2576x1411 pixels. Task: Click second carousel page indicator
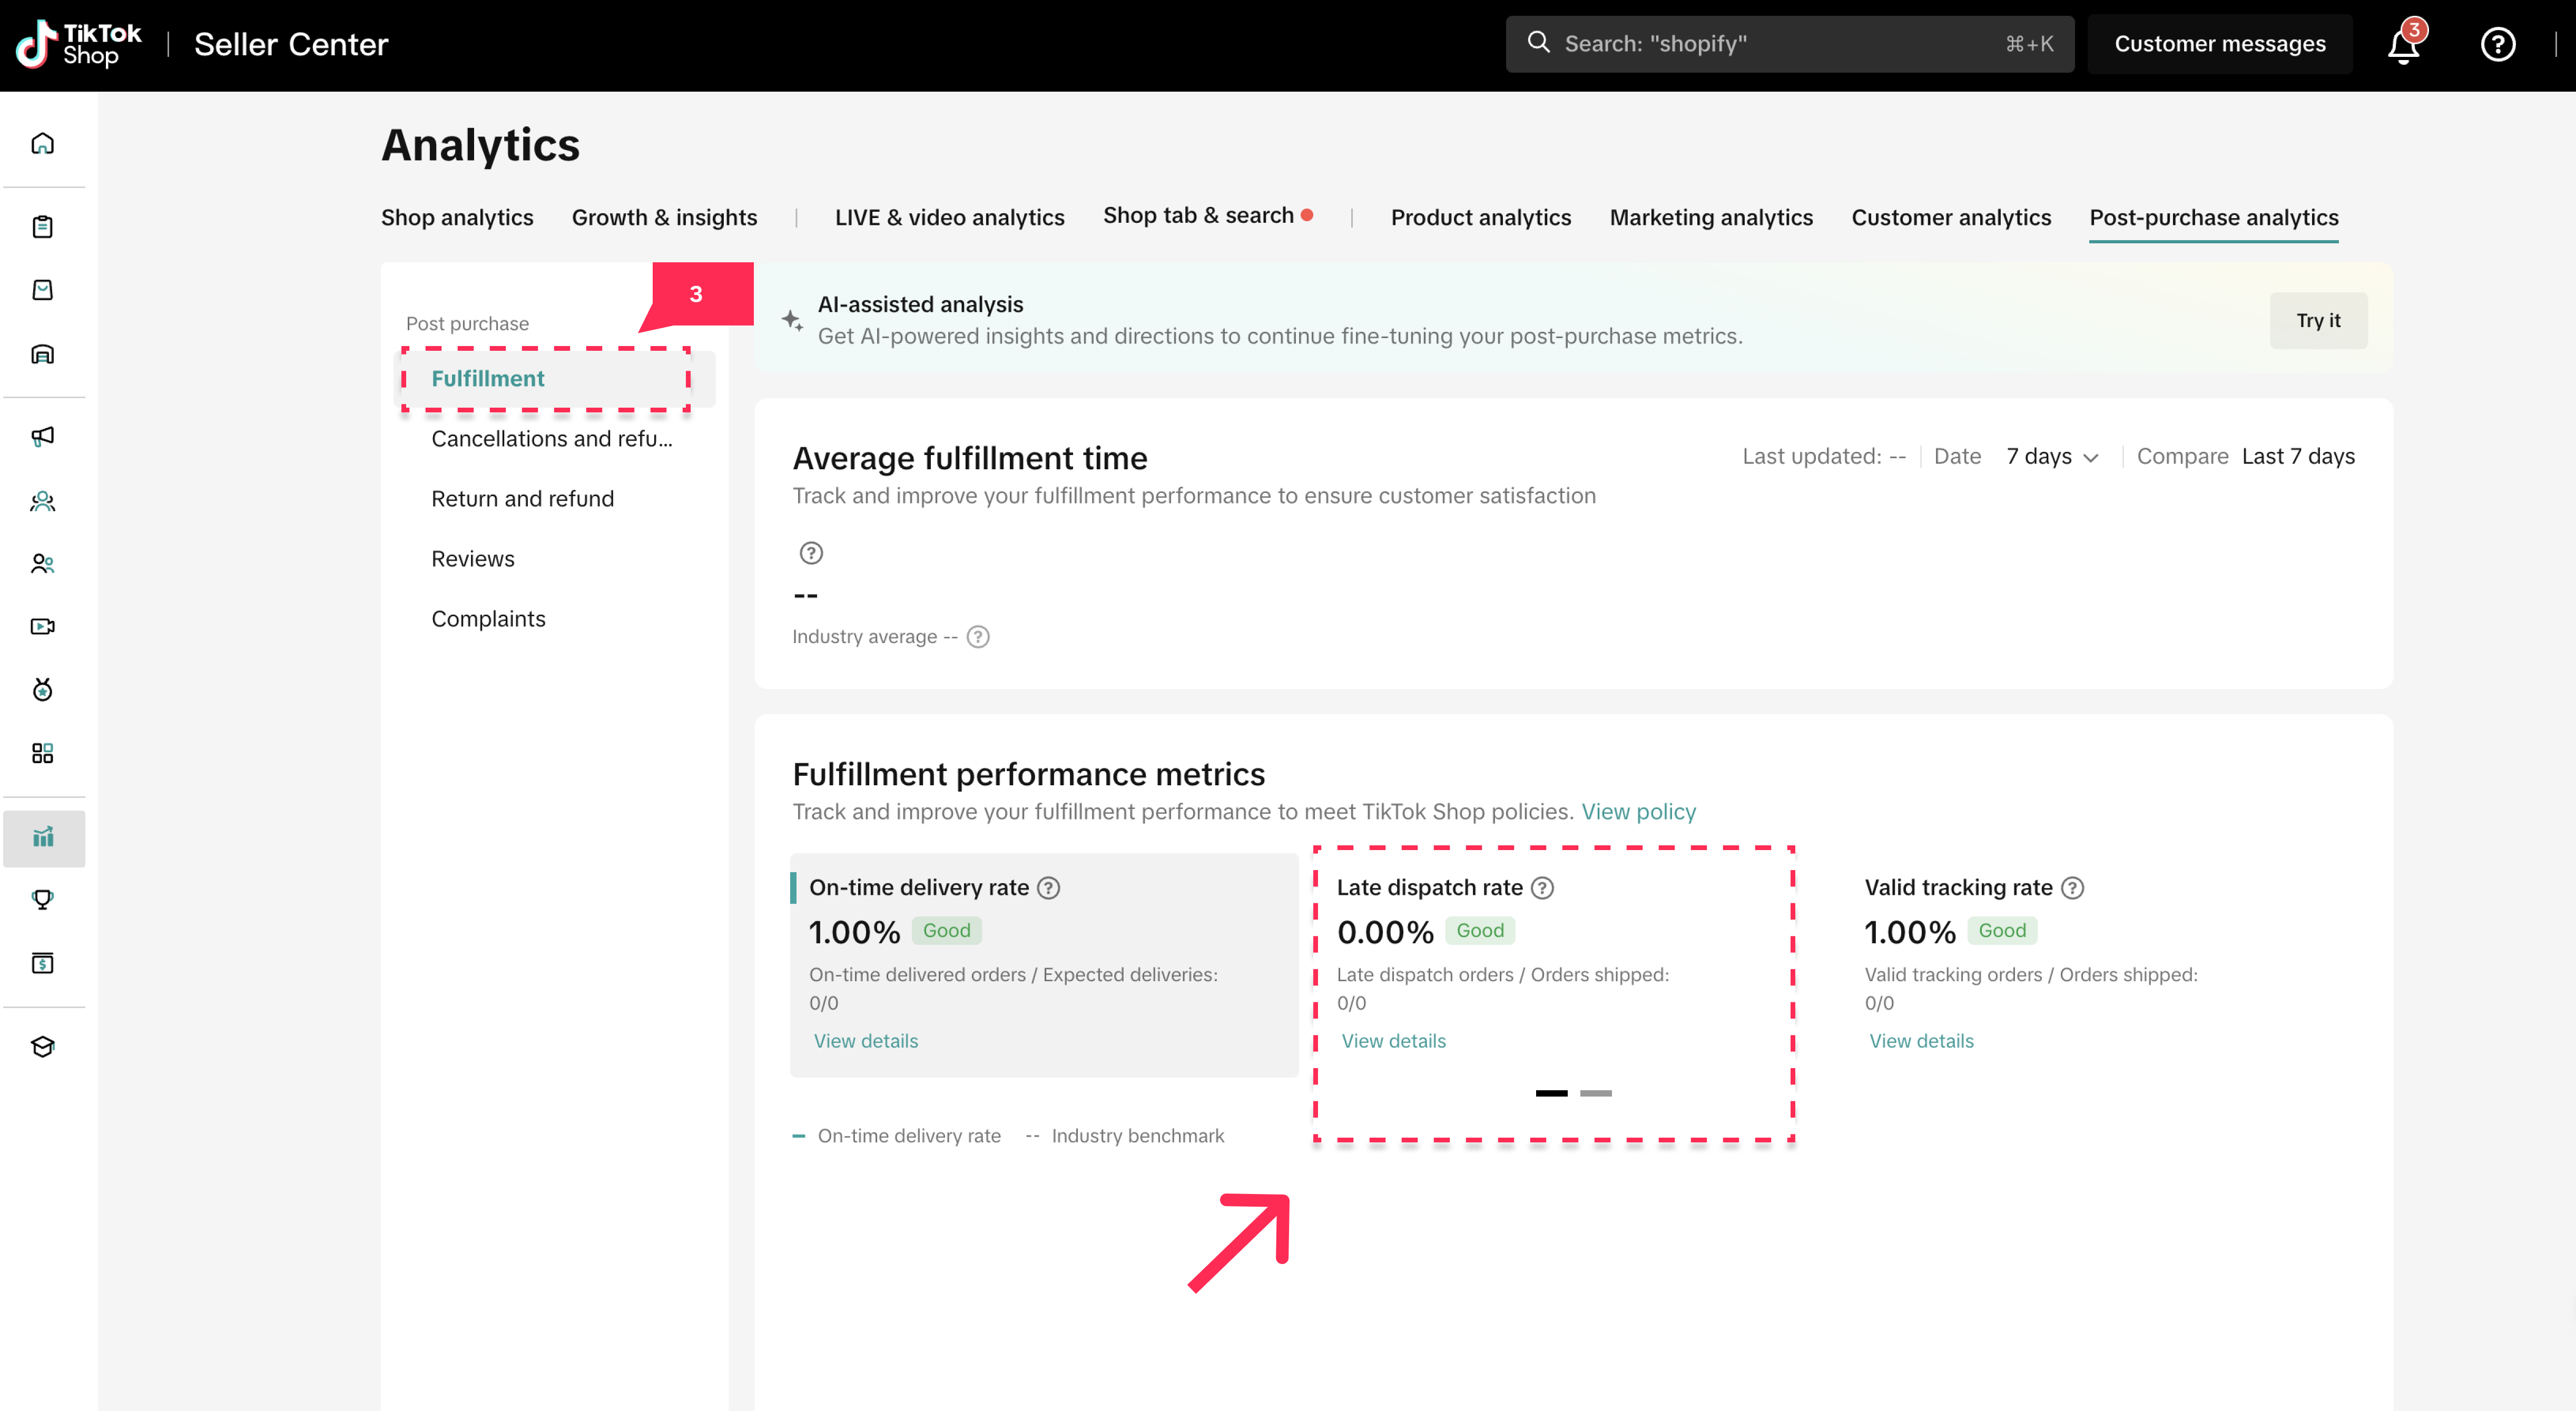1595,1094
